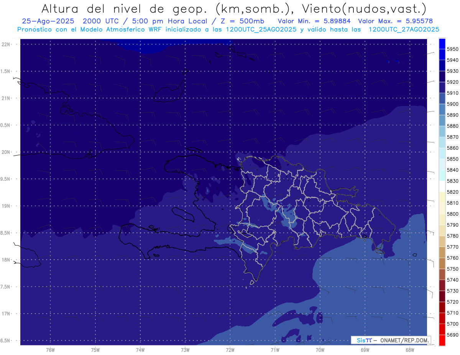Click the red legend swatch below 5690

[x=442, y=340]
